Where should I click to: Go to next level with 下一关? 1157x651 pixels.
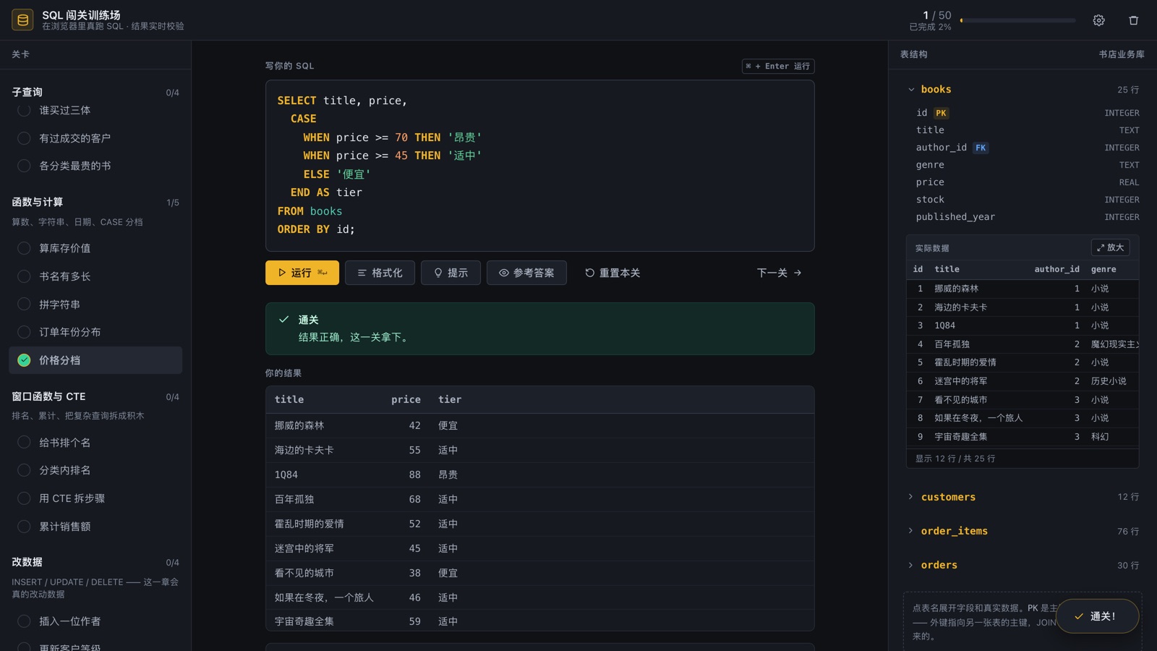[779, 273]
